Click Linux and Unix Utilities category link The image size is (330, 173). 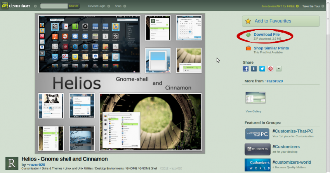(x=78, y=168)
